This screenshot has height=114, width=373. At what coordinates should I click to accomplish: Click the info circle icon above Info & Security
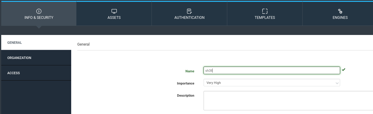pos(39,11)
